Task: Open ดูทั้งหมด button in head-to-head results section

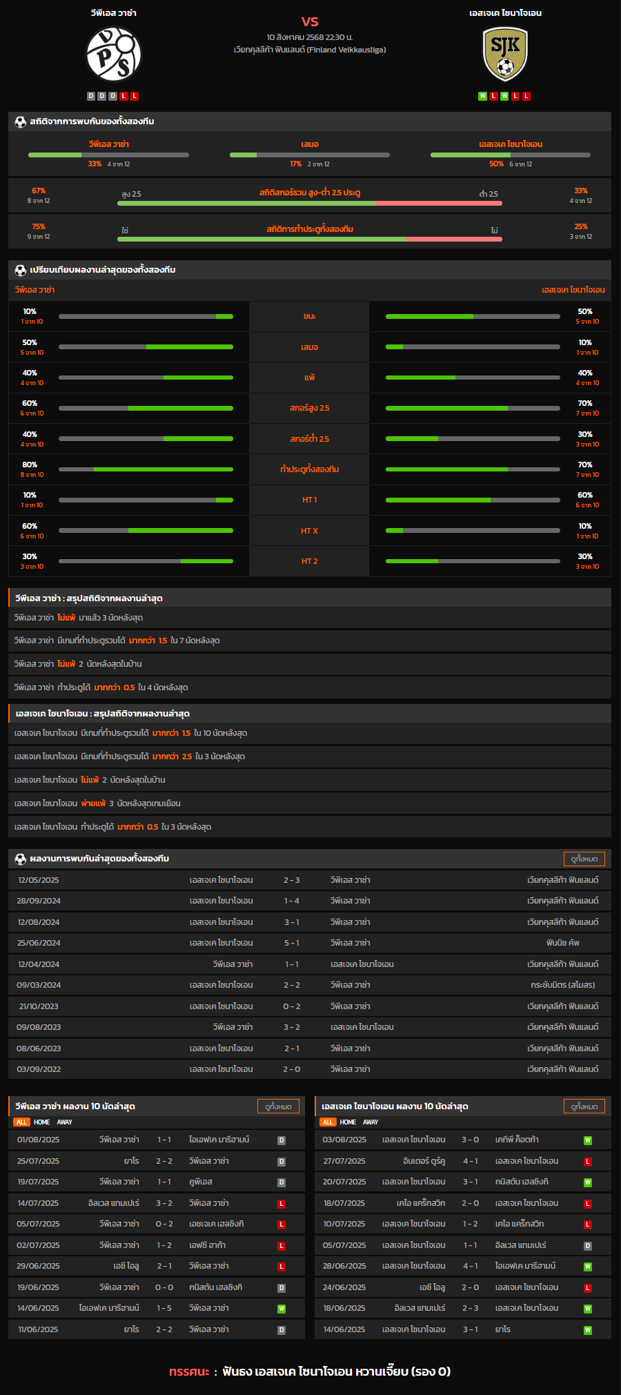Action: point(584,859)
